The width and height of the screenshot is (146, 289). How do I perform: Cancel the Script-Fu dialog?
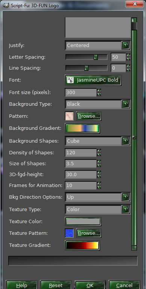124,285
